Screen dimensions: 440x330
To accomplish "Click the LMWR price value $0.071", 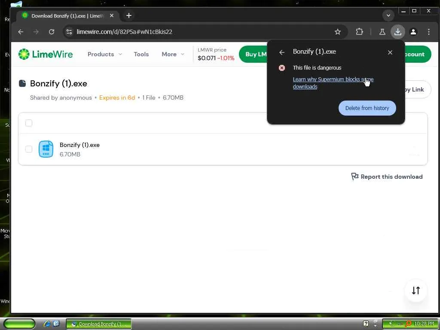I will [207, 58].
